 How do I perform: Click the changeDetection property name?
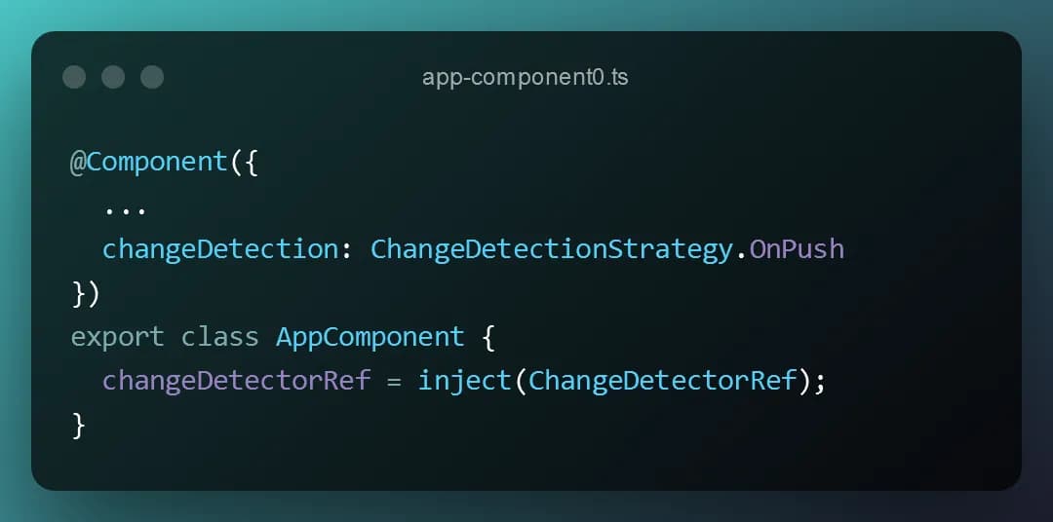(220, 249)
